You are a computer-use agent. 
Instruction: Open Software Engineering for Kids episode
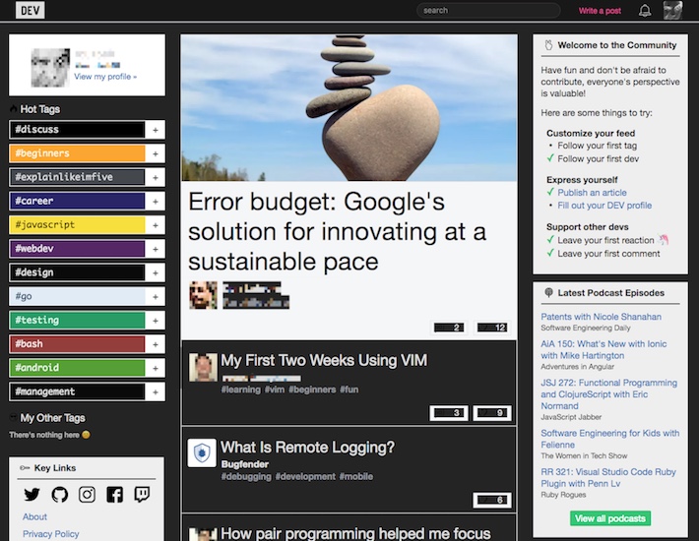[x=609, y=439]
